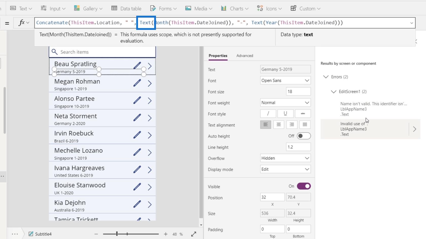
Task: Open the Gallery insert menu
Action: [88, 9]
